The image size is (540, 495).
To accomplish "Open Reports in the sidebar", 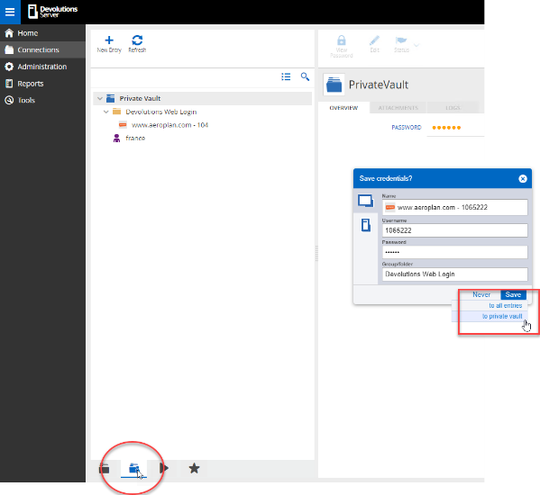I will [x=42, y=84].
